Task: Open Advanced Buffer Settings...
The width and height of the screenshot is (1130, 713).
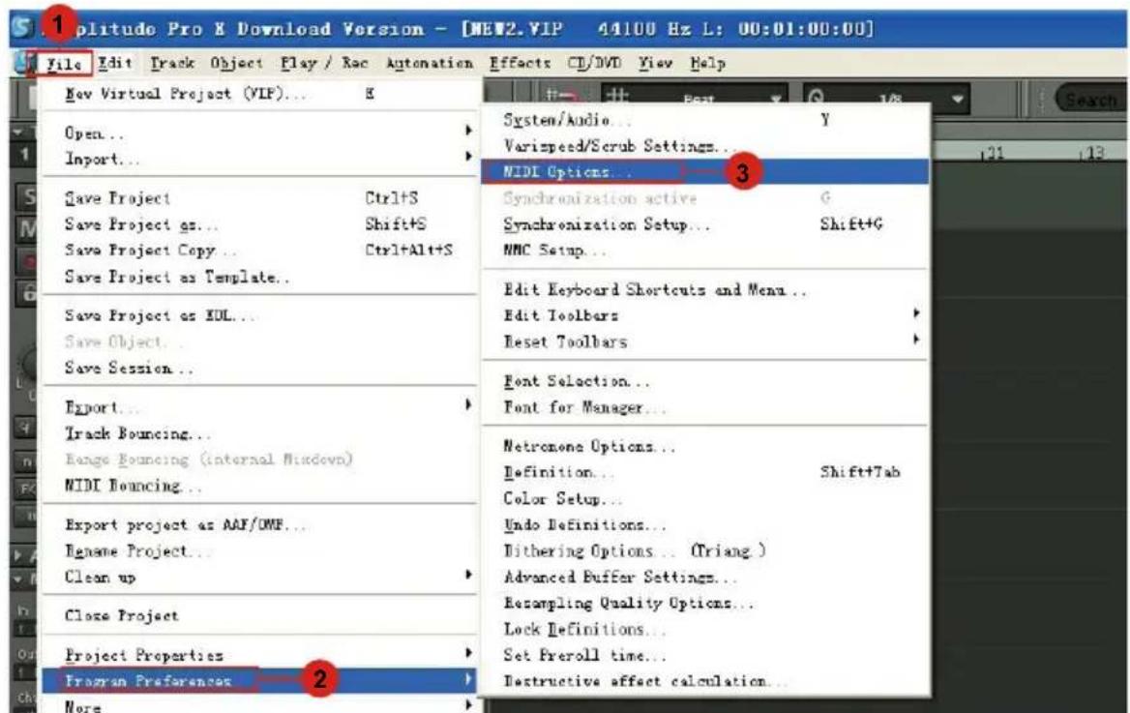Action: 705,577
